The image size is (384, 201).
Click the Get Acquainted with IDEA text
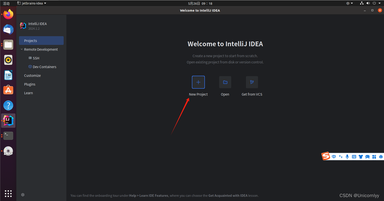click(x=228, y=195)
